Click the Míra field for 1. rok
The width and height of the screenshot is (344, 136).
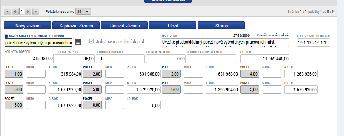[x=36, y=74]
